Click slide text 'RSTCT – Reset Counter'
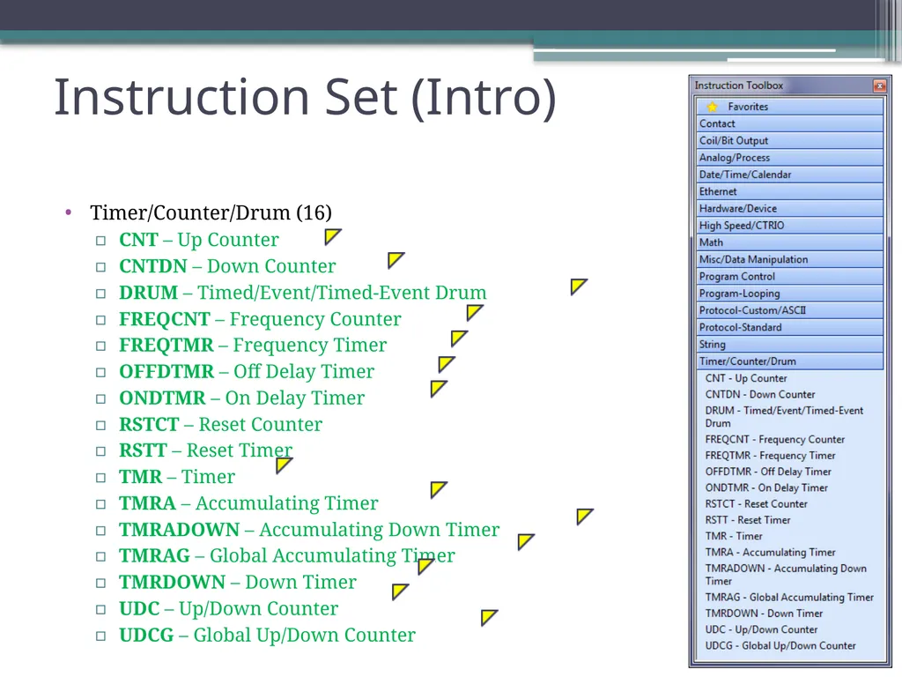 (x=220, y=424)
